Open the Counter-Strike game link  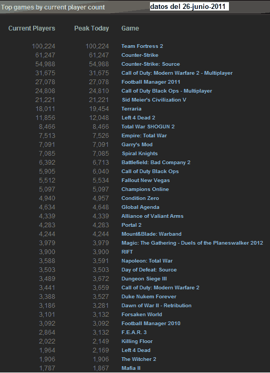pyautogui.click(x=140, y=55)
